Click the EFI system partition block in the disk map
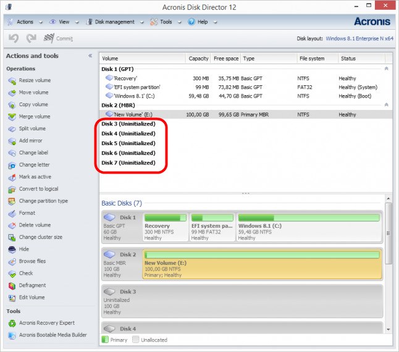The width and height of the screenshot is (399, 352). pyautogui.click(x=212, y=227)
